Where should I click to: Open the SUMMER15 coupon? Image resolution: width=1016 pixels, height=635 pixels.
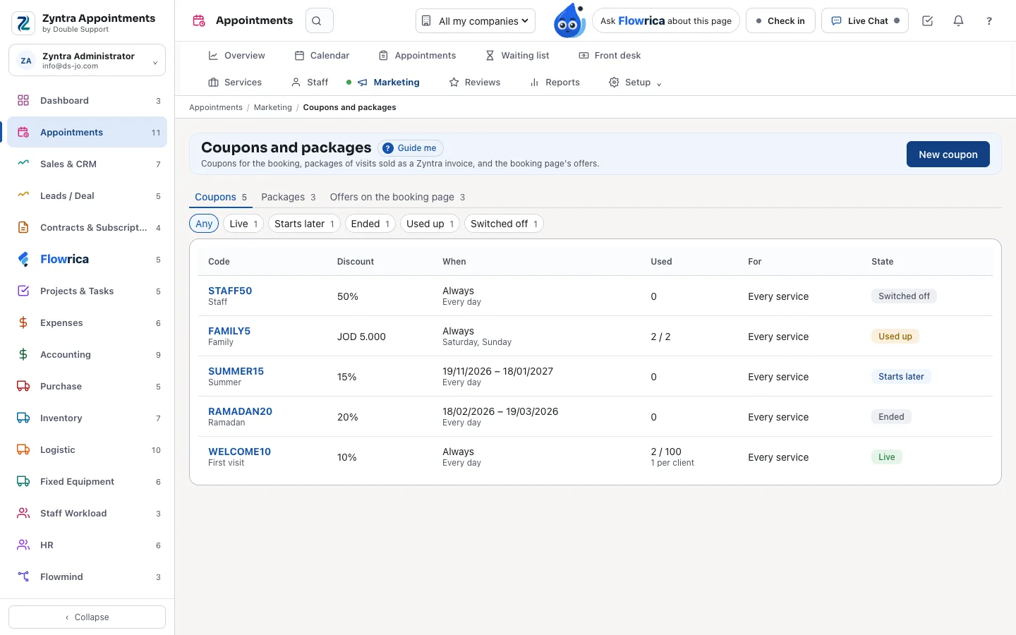[236, 371]
